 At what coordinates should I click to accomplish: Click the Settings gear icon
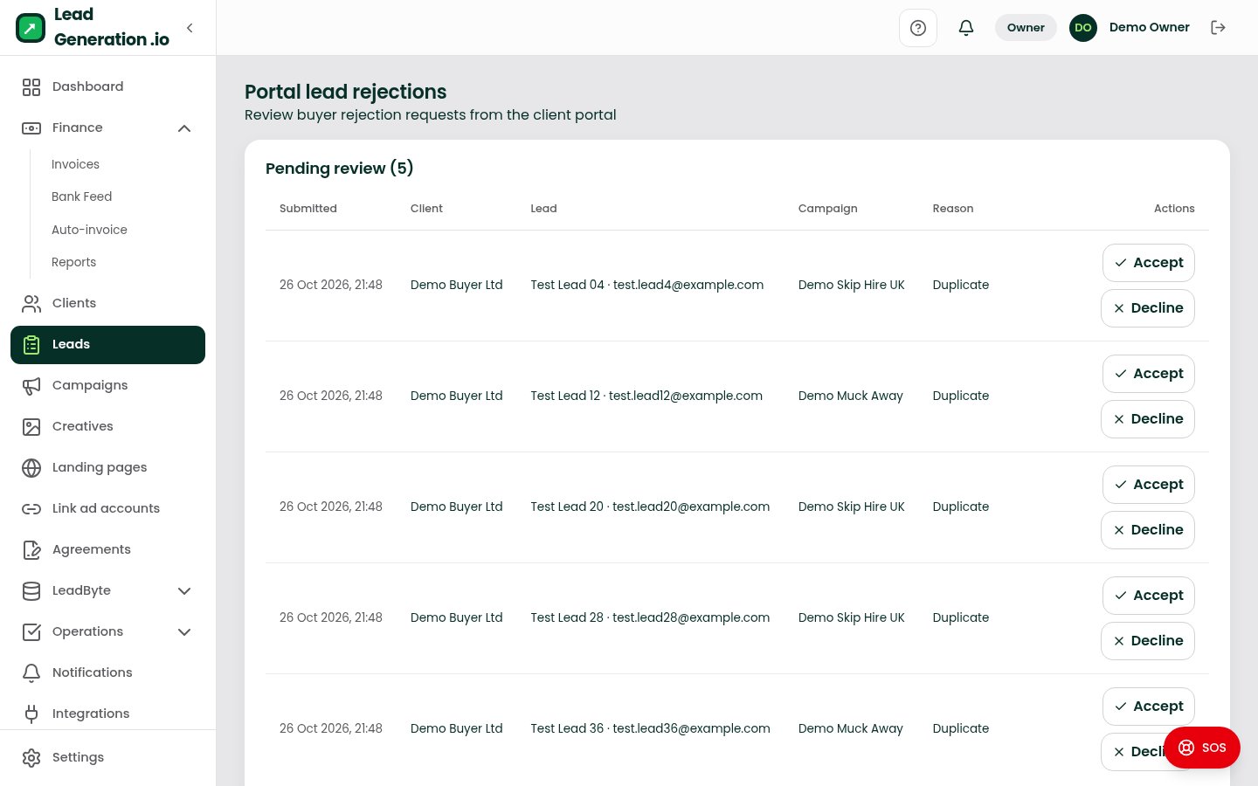point(31,757)
